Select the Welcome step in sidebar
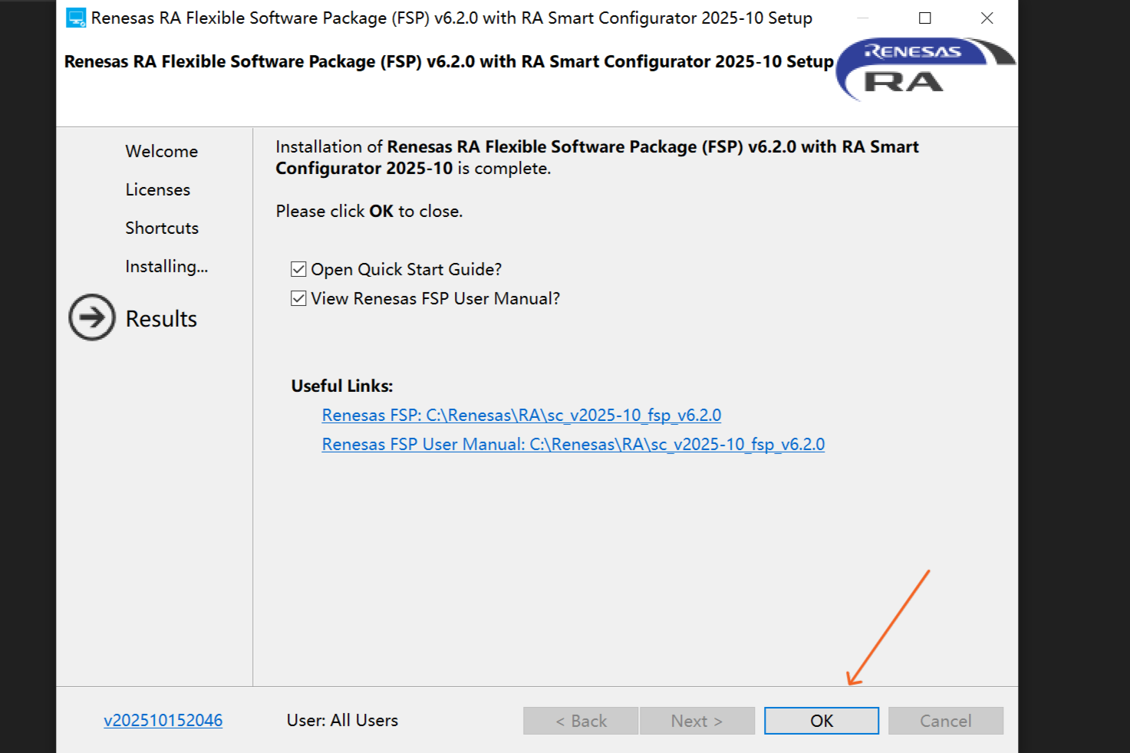 tap(162, 151)
